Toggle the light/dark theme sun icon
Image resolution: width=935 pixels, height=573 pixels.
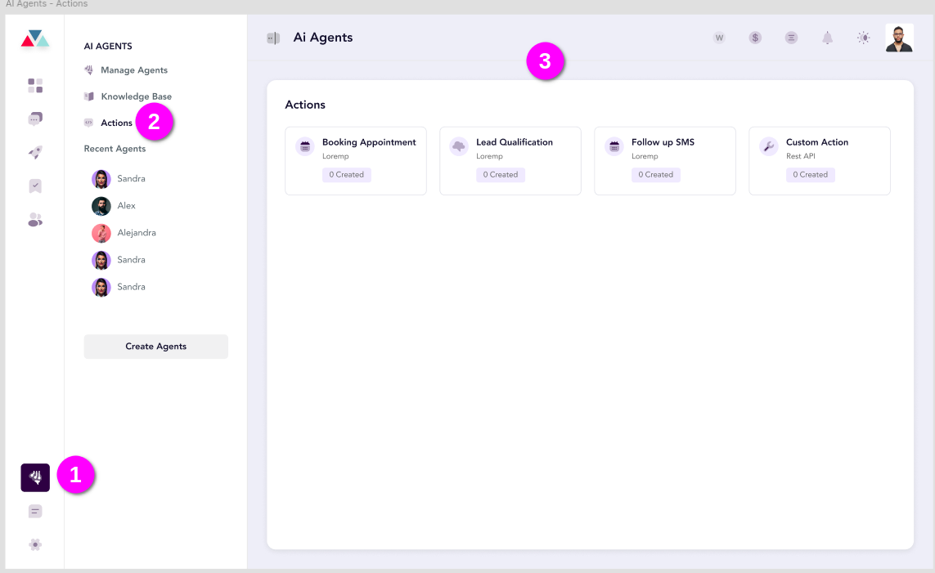pos(864,38)
